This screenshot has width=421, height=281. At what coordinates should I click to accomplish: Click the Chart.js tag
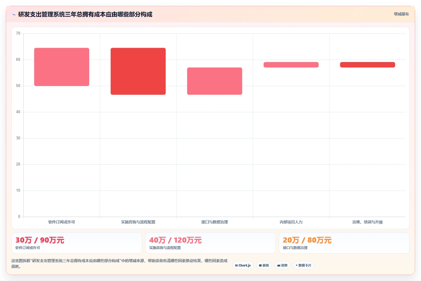(243, 265)
